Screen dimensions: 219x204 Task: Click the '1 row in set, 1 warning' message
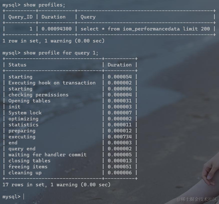click(x=53, y=41)
